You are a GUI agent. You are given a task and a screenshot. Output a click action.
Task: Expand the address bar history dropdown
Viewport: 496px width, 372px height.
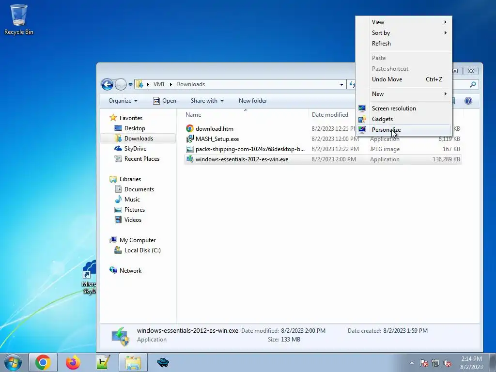(341, 84)
